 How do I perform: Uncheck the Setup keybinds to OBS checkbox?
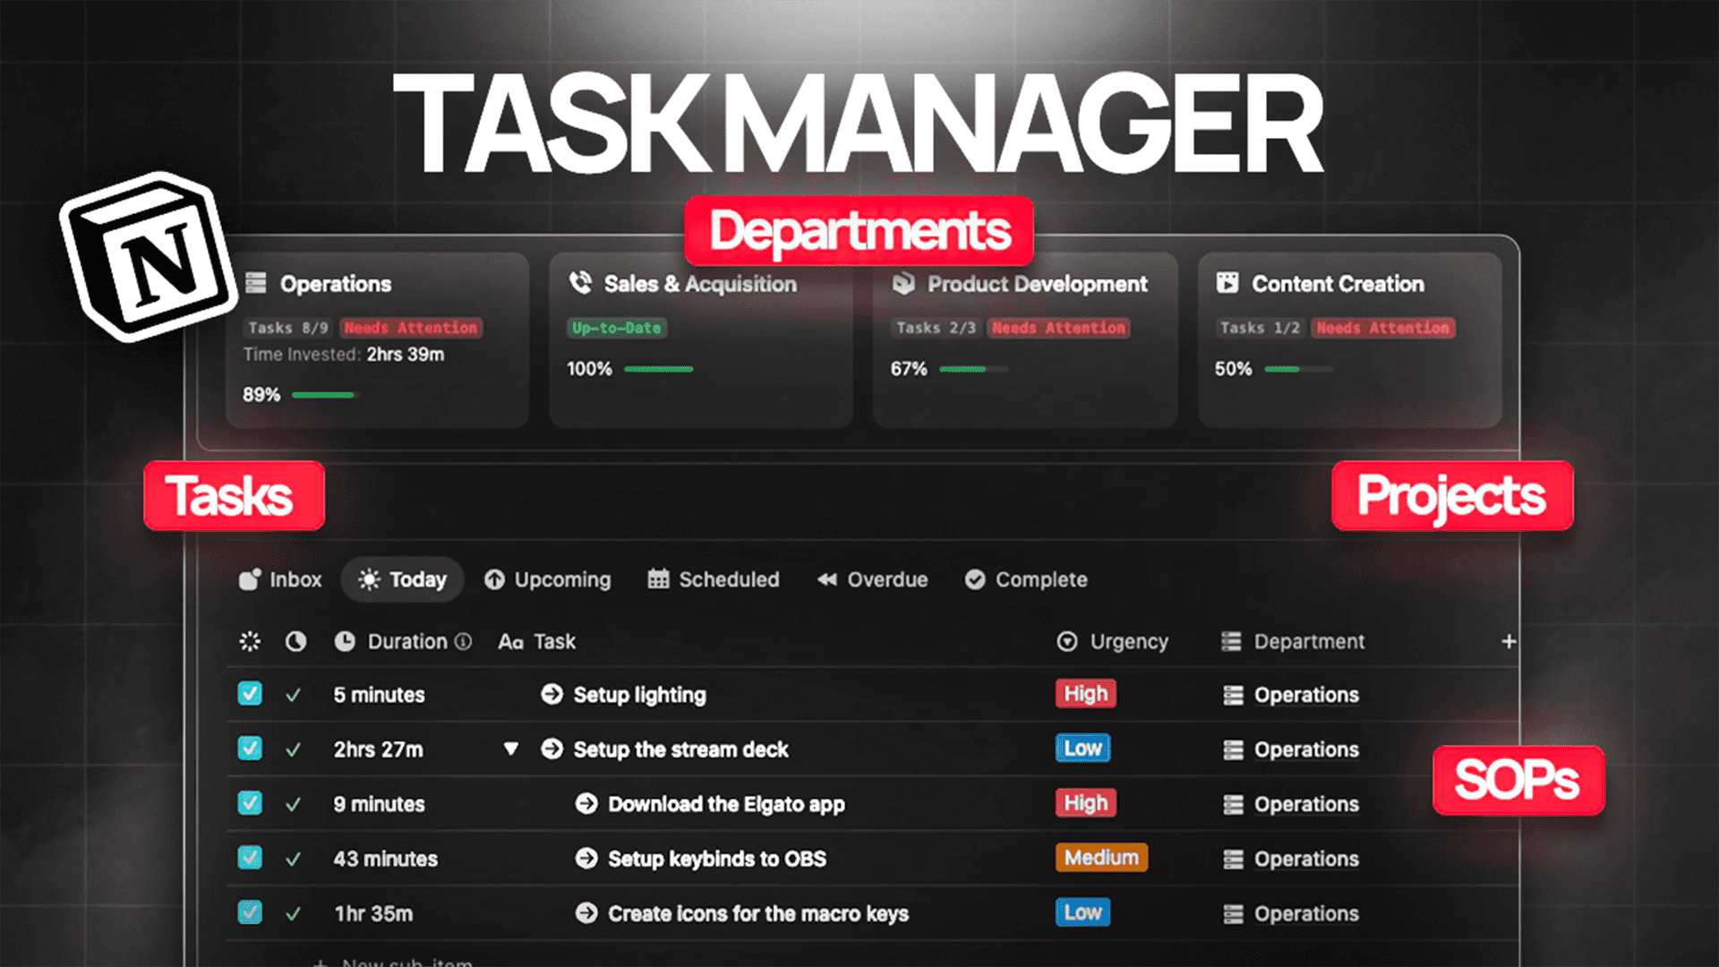tap(250, 858)
